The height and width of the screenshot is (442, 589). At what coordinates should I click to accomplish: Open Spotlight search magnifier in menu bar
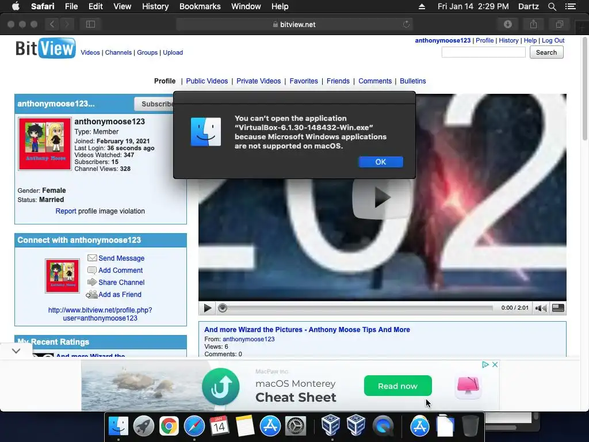click(x=552, y=6)
